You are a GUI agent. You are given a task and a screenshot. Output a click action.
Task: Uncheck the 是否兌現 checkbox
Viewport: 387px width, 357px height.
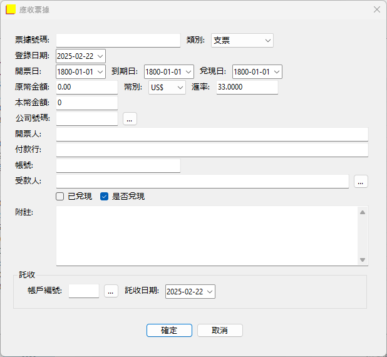[x=104, y=197]
